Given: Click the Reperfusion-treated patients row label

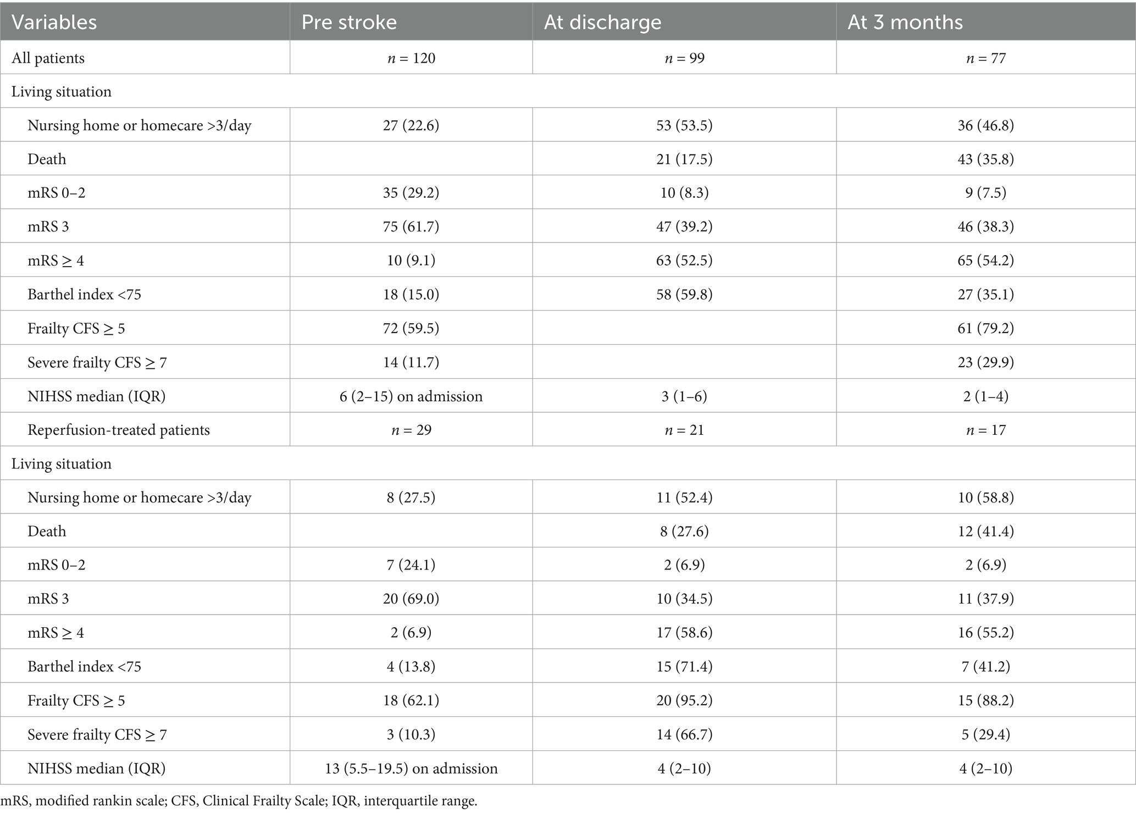Looking at the screenshot, I should [x=119, y=429].
